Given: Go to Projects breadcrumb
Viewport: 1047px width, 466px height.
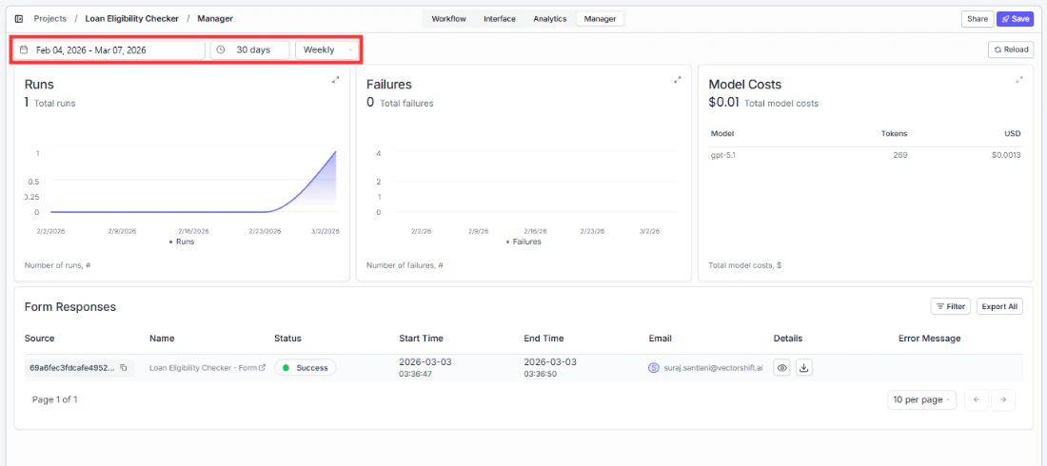Looking at the screenshot, I should 50,19.
